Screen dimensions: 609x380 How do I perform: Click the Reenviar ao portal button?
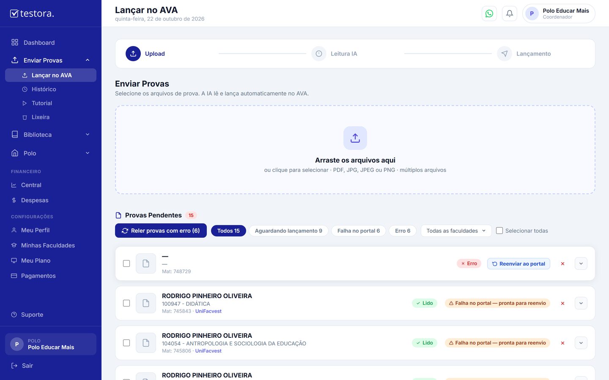click(518, 263)
